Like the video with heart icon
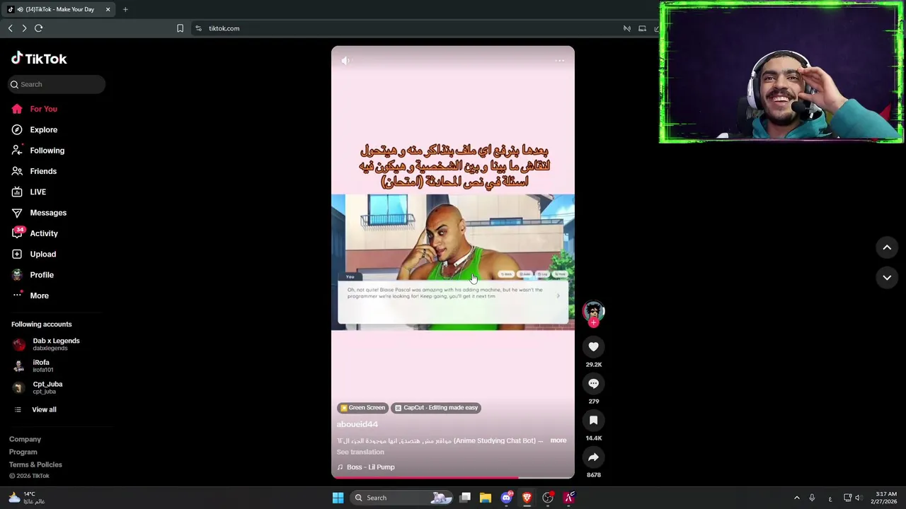This screenshot has width=906, height=509. 593,346
